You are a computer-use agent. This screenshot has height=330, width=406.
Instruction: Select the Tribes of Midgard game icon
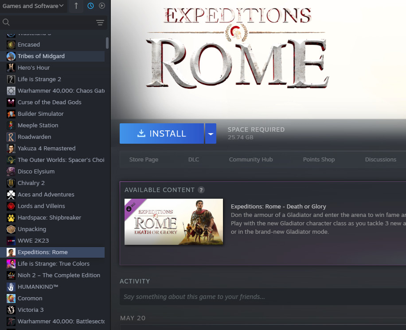pos(11,56)
